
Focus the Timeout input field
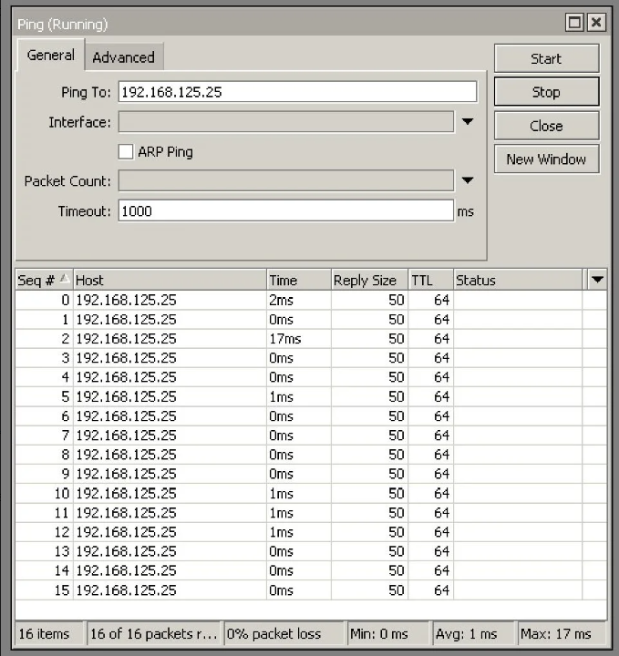[x=284, y=210]
